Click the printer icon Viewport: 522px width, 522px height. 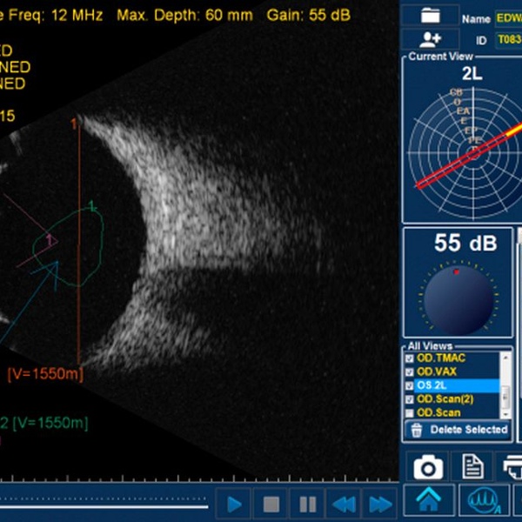click(x=511, y=467)
